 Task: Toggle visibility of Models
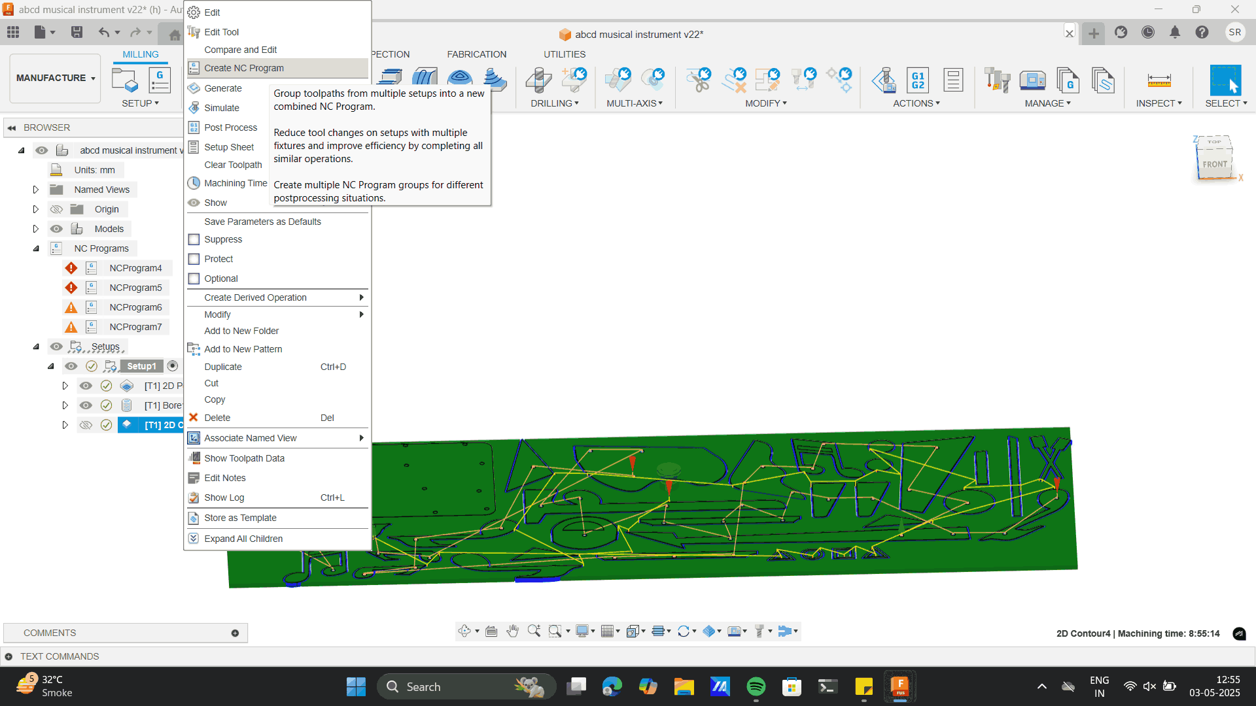pyautogui.click(x=57, y=229)
